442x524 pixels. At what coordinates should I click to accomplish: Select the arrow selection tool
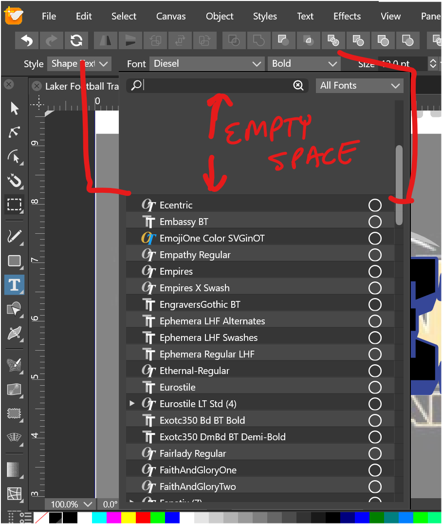pyautogui.click(x=15, y=108)
